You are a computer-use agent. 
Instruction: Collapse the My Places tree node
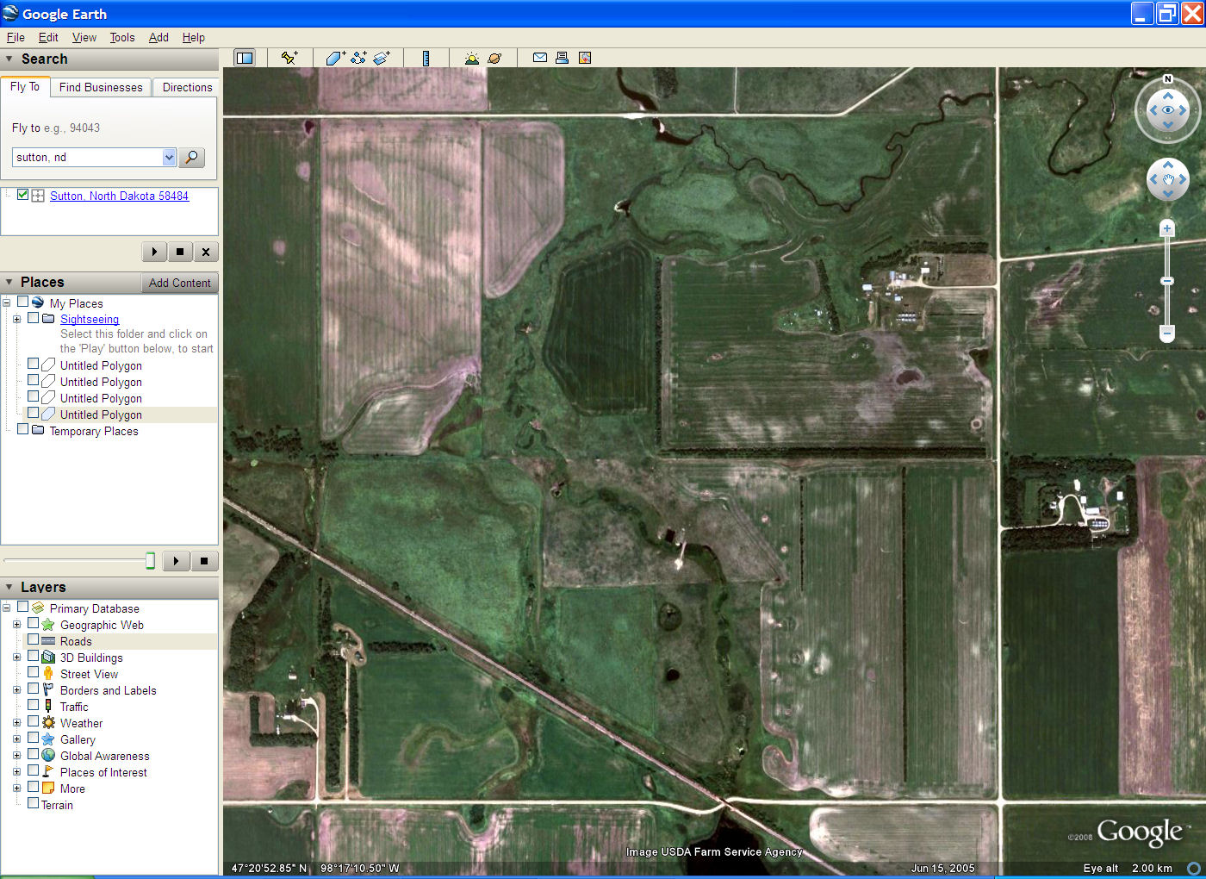click(7, 302)
